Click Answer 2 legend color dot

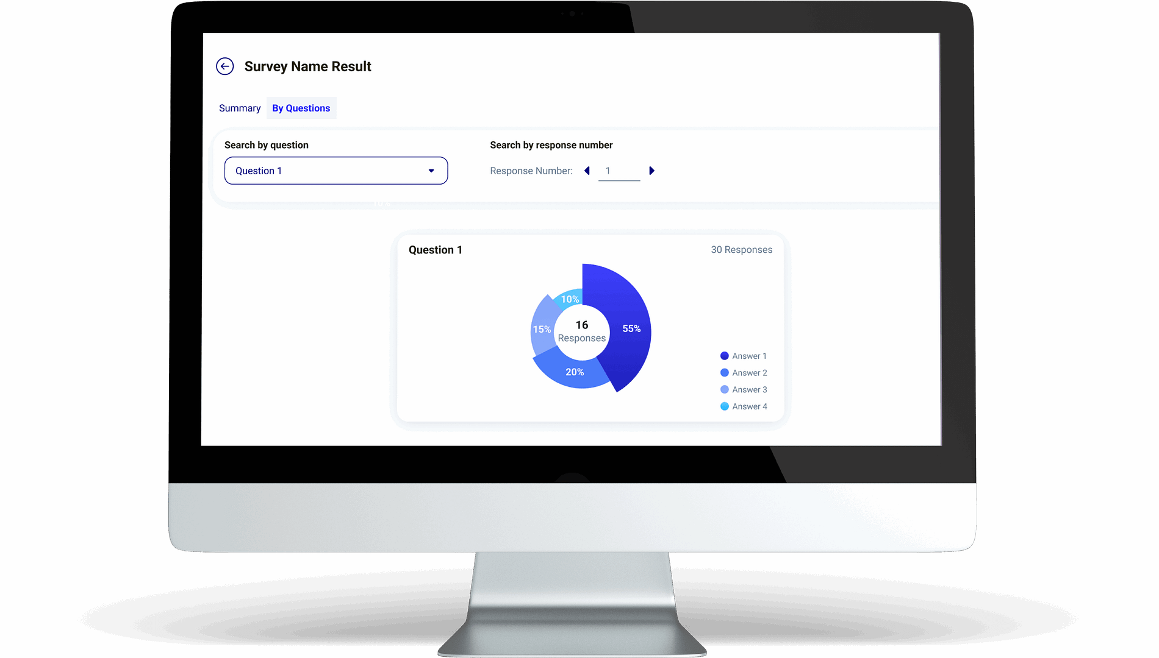pos(724,373)
